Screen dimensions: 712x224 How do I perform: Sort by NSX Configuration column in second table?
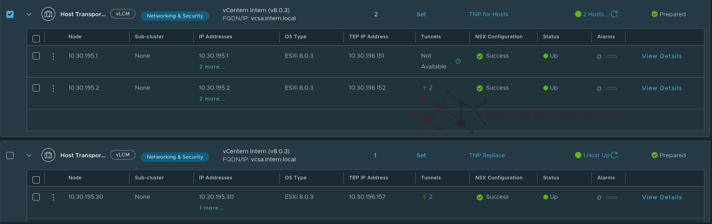click(499, 178)
